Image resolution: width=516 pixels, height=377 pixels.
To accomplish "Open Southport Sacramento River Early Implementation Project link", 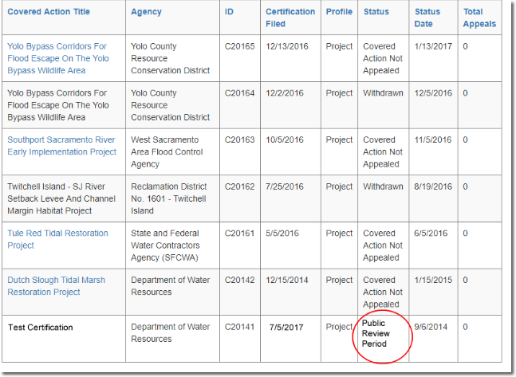I will tap(62, 146).
